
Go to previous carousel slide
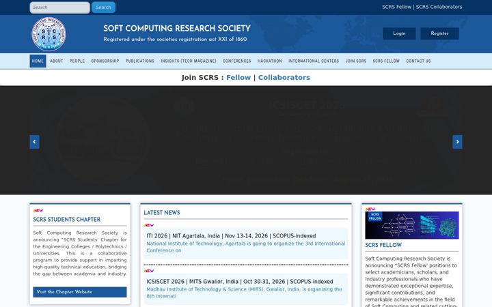(x=35, y=142)
